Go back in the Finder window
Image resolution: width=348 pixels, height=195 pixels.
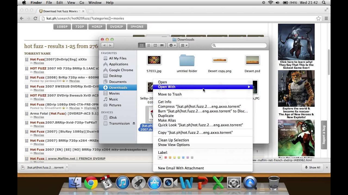pyautogui.click(x=104, y=45)
